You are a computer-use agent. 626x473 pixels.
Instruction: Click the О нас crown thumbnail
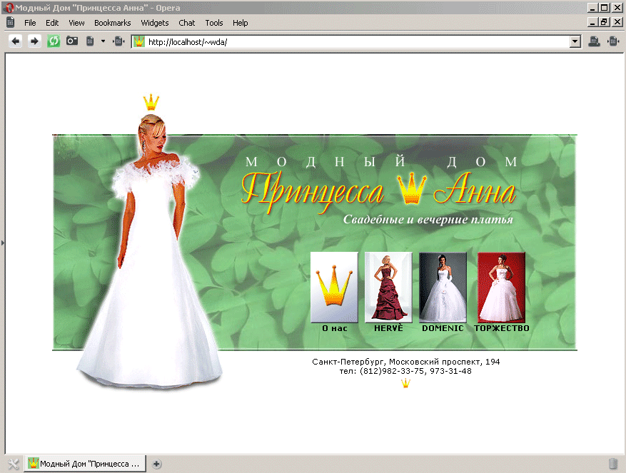334,287
